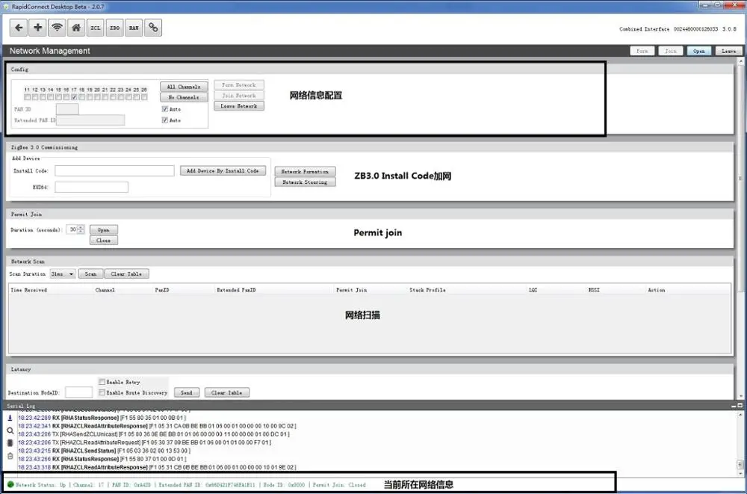This screenshot has width=747, height=494.
Task: Click the serial log clipboard icon
Action: point(10,456)
